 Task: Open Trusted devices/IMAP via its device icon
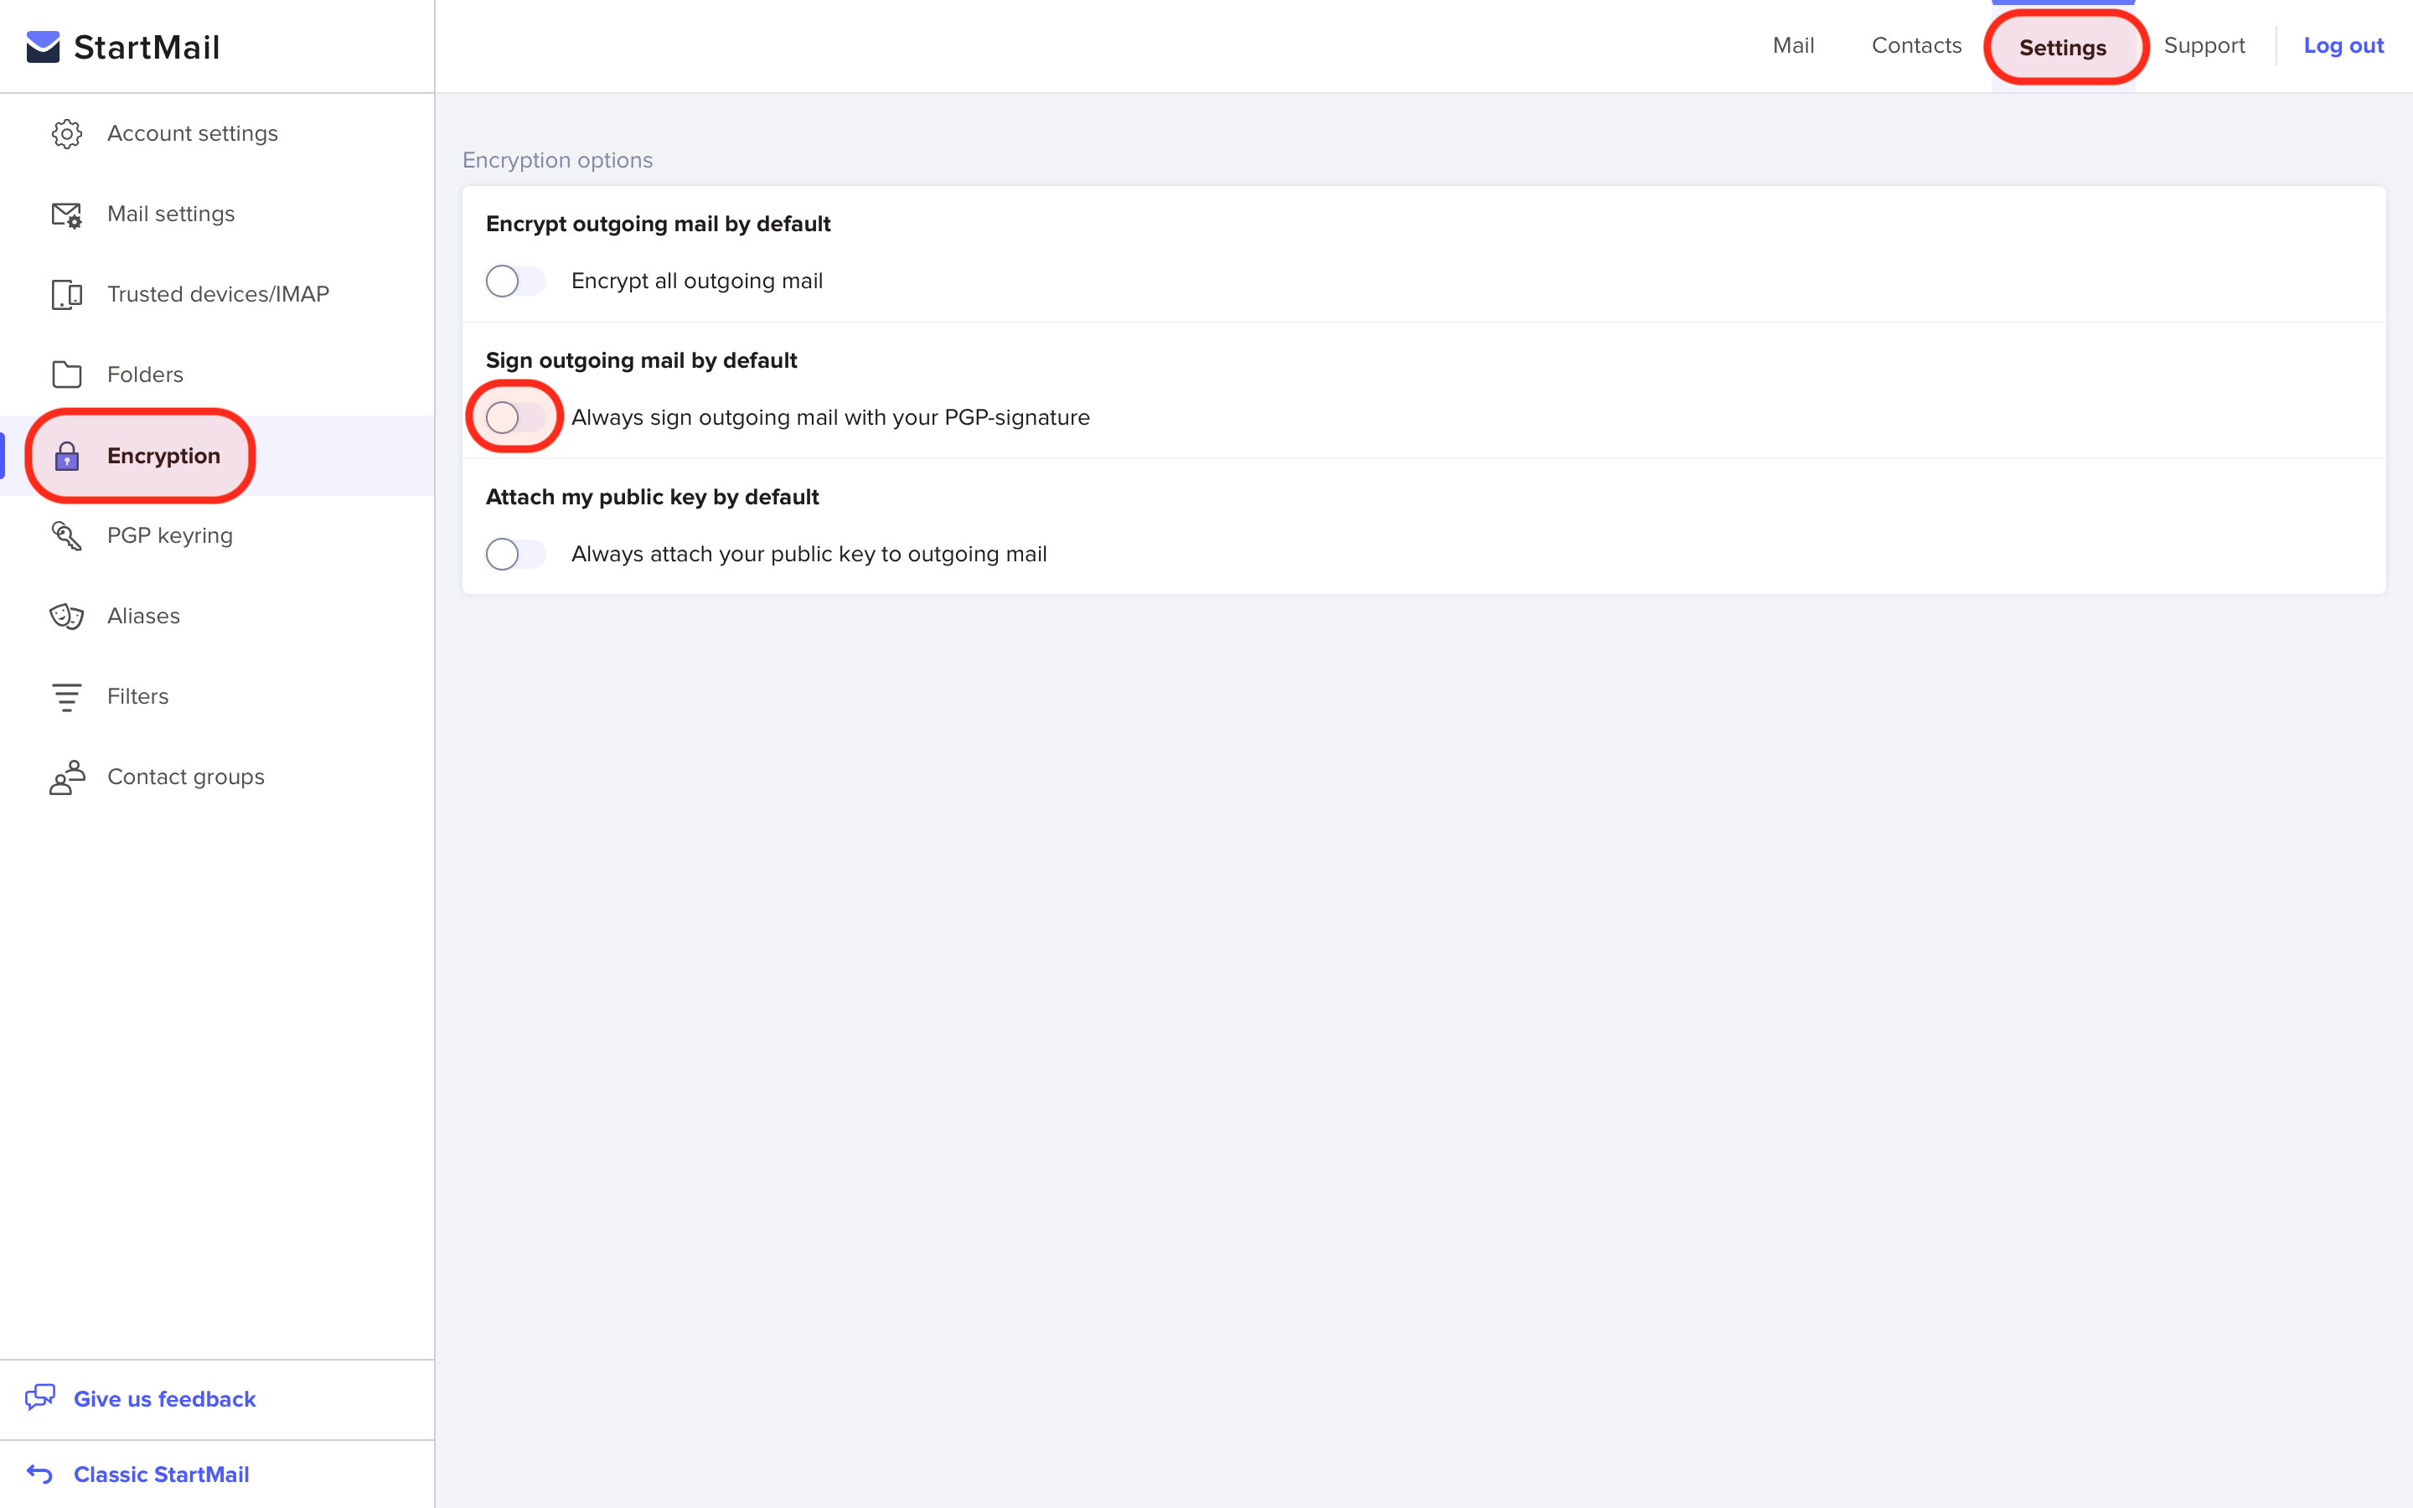point(67,294)
